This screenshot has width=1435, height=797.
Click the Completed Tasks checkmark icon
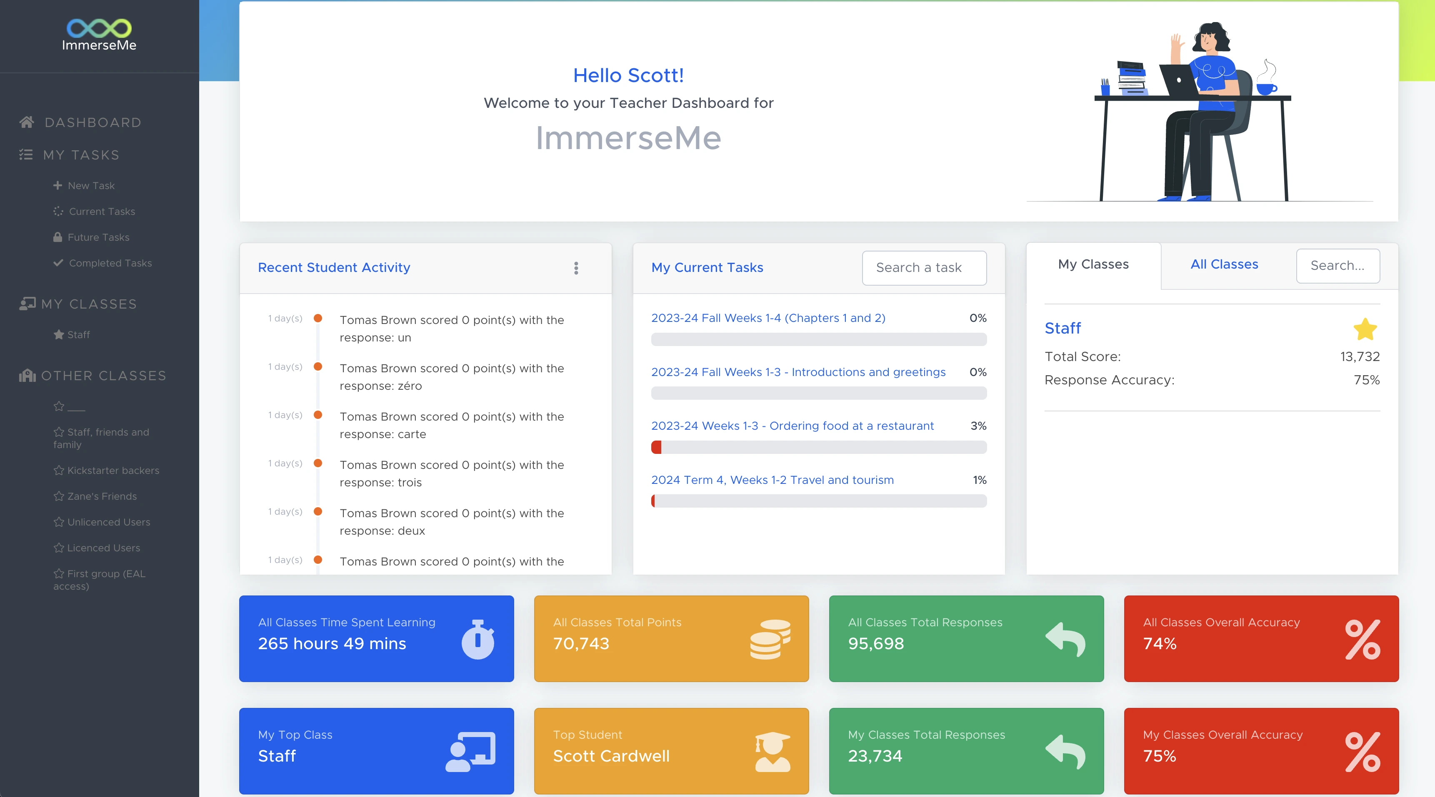[x=58, y=263]
